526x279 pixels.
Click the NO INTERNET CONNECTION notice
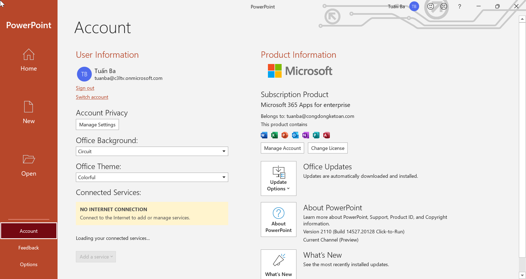point(152,214)
